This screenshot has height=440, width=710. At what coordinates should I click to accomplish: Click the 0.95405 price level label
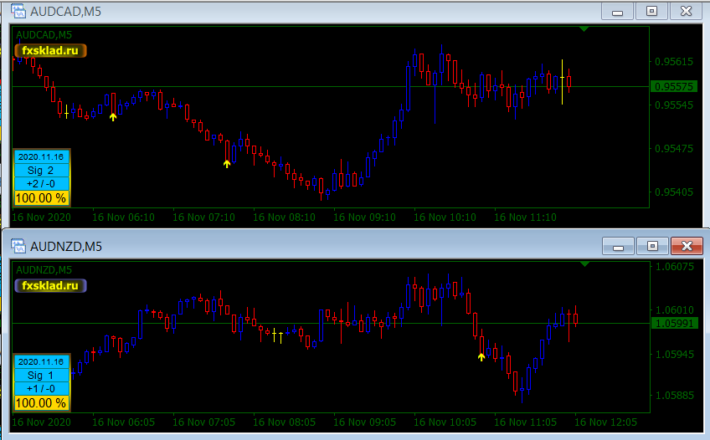click(x=674, y=192)
